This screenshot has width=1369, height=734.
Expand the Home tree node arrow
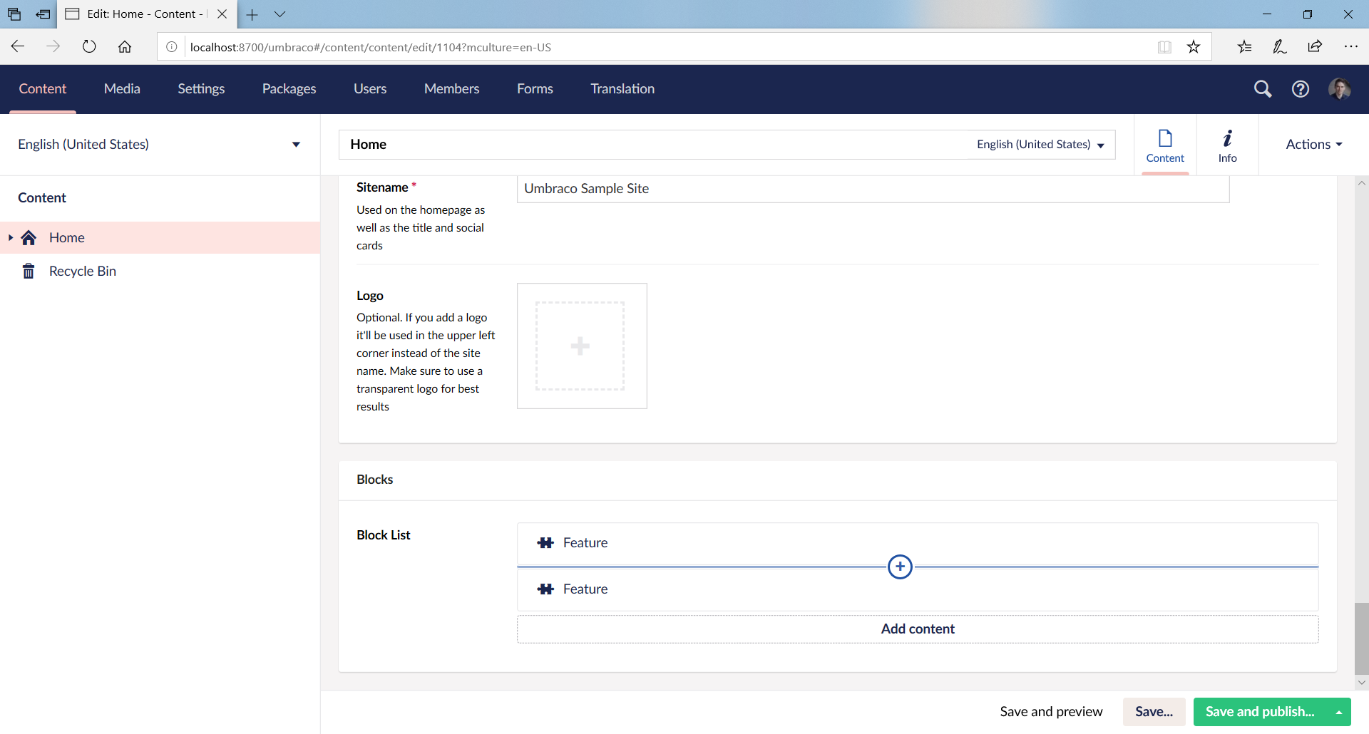pos(10,237)
